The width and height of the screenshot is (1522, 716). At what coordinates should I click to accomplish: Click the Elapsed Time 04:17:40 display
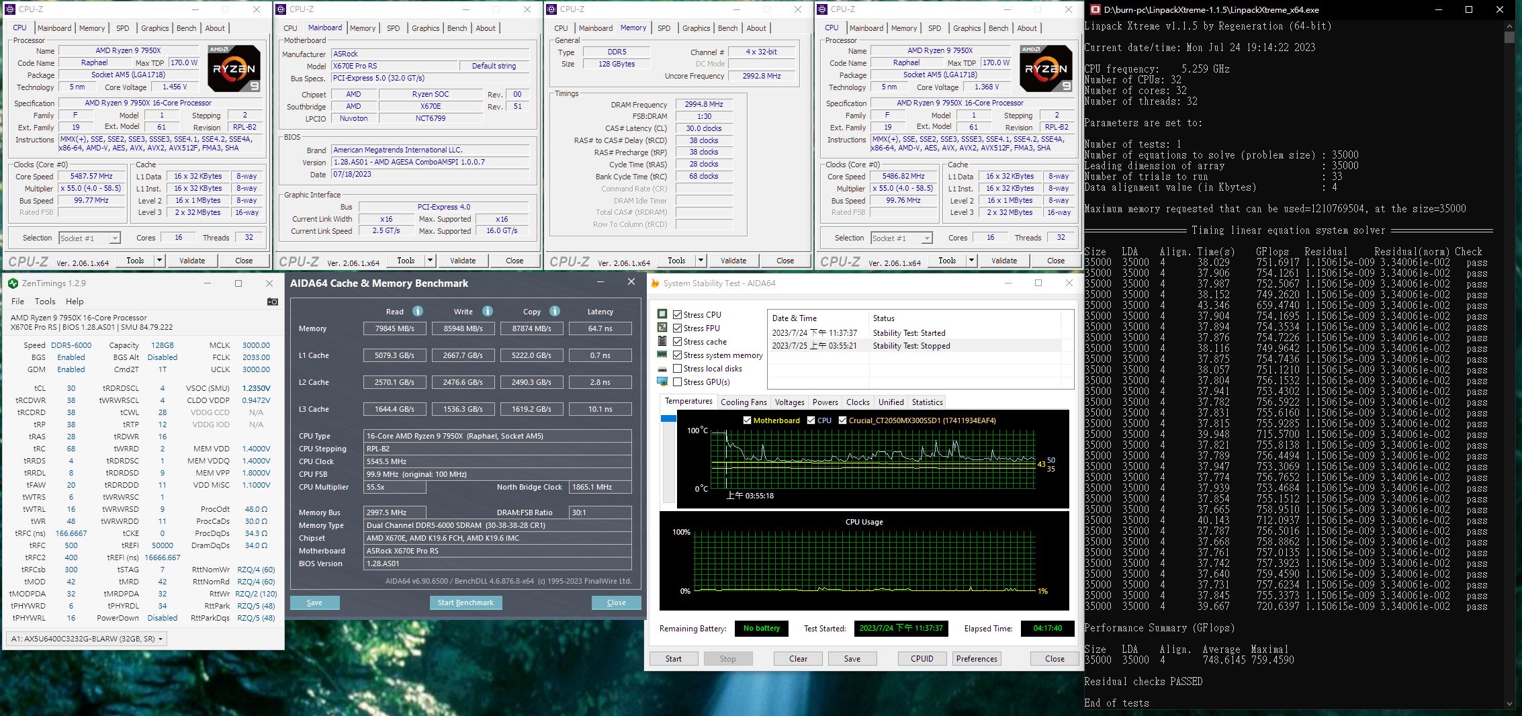[1047, 628]
